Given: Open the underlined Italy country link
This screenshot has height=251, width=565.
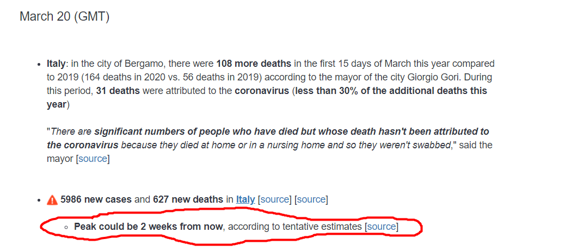Looking at the screenshot, I should [x=245, y=199].
